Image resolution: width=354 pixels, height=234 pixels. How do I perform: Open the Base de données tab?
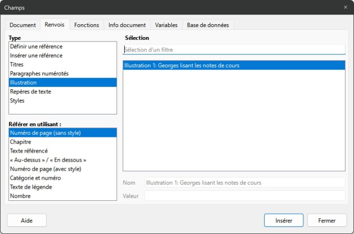208,25
